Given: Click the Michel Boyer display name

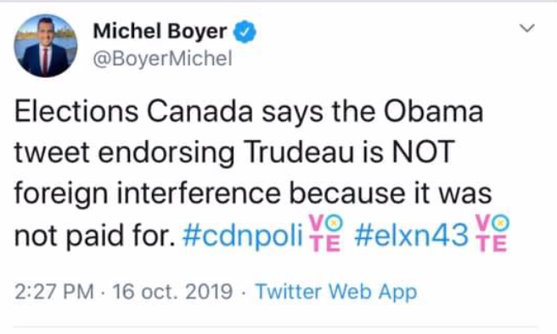Looking at the screenshot, I should click(x=160, y=31).
